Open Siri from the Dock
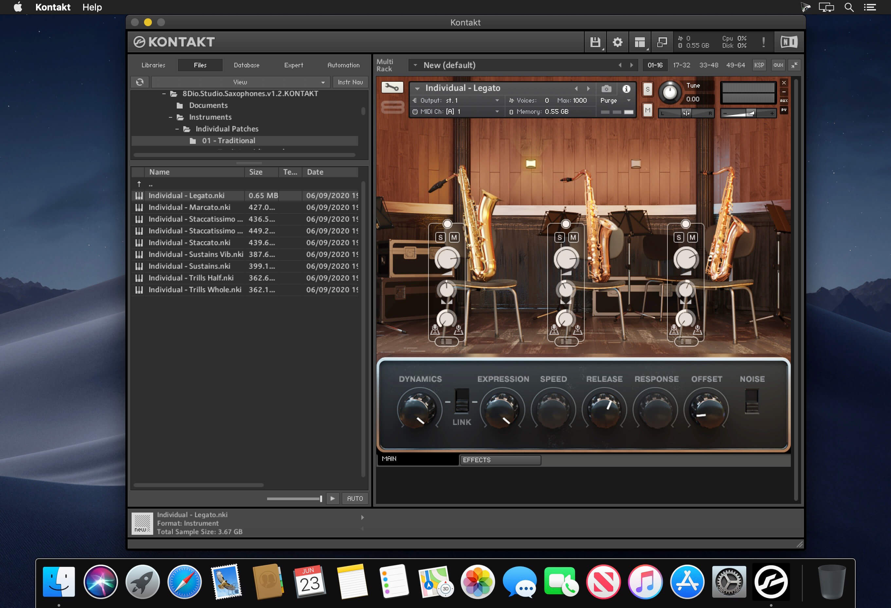 [x=100, y=582]
